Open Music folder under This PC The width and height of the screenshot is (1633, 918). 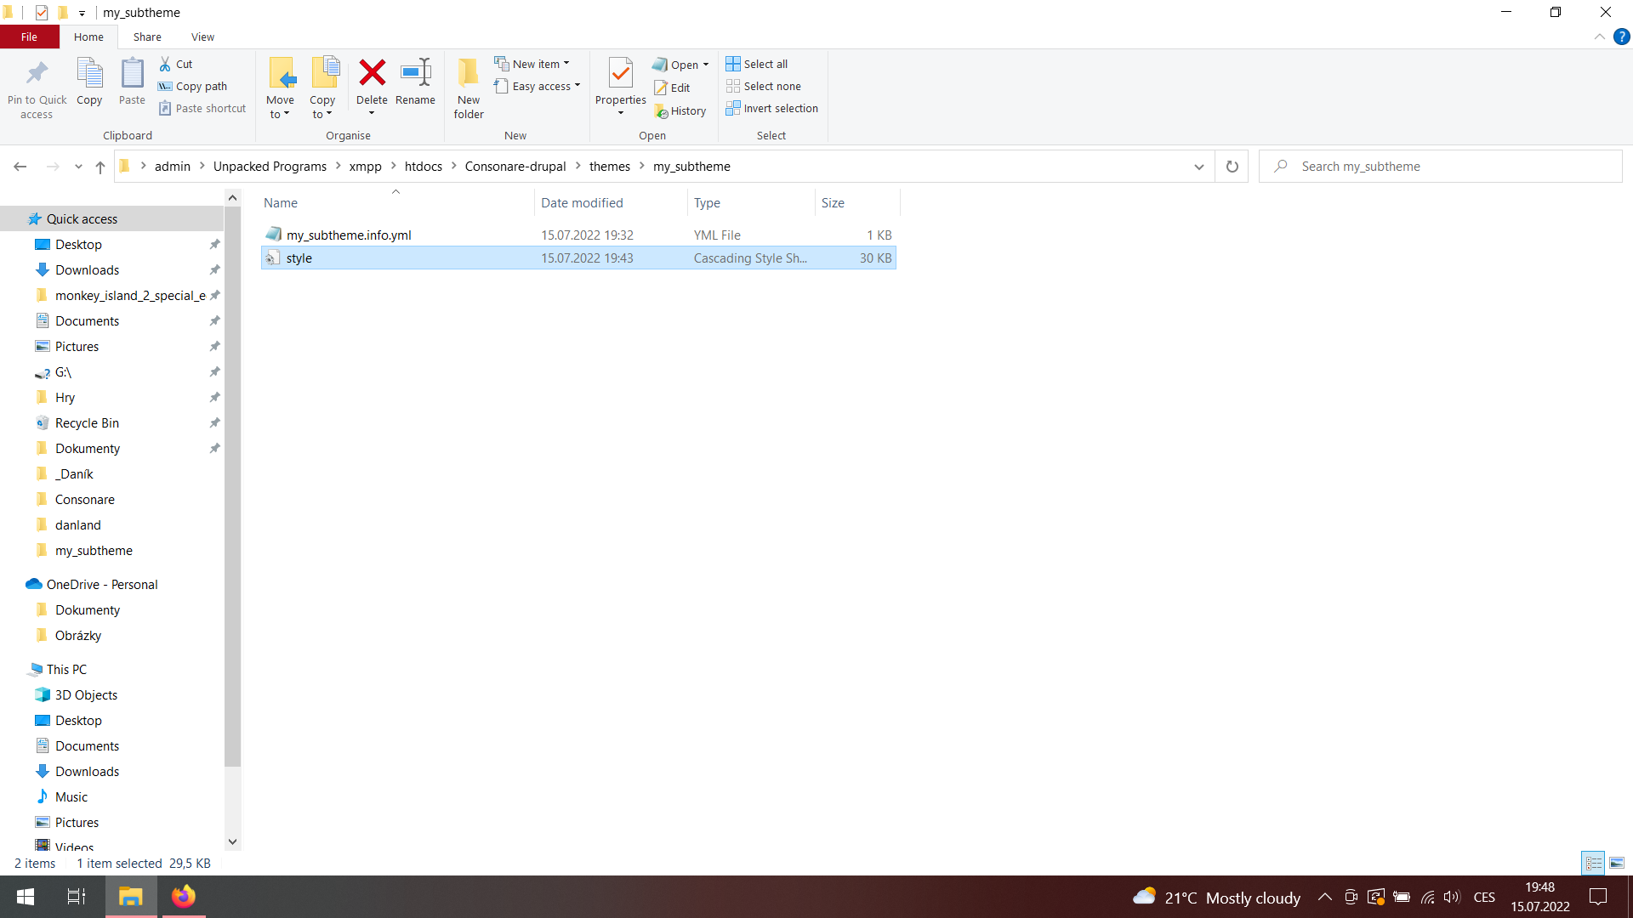coord(71,796)
